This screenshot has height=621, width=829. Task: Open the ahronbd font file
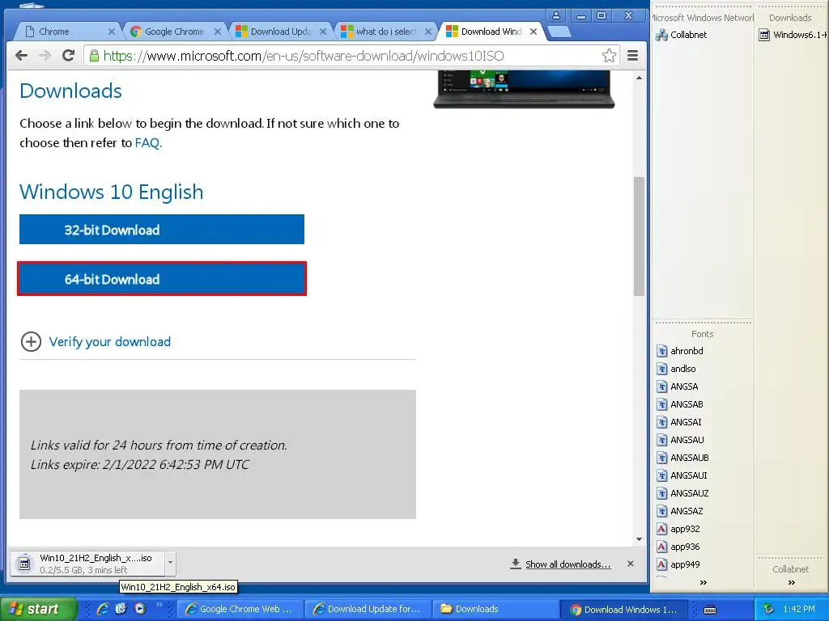680,351
